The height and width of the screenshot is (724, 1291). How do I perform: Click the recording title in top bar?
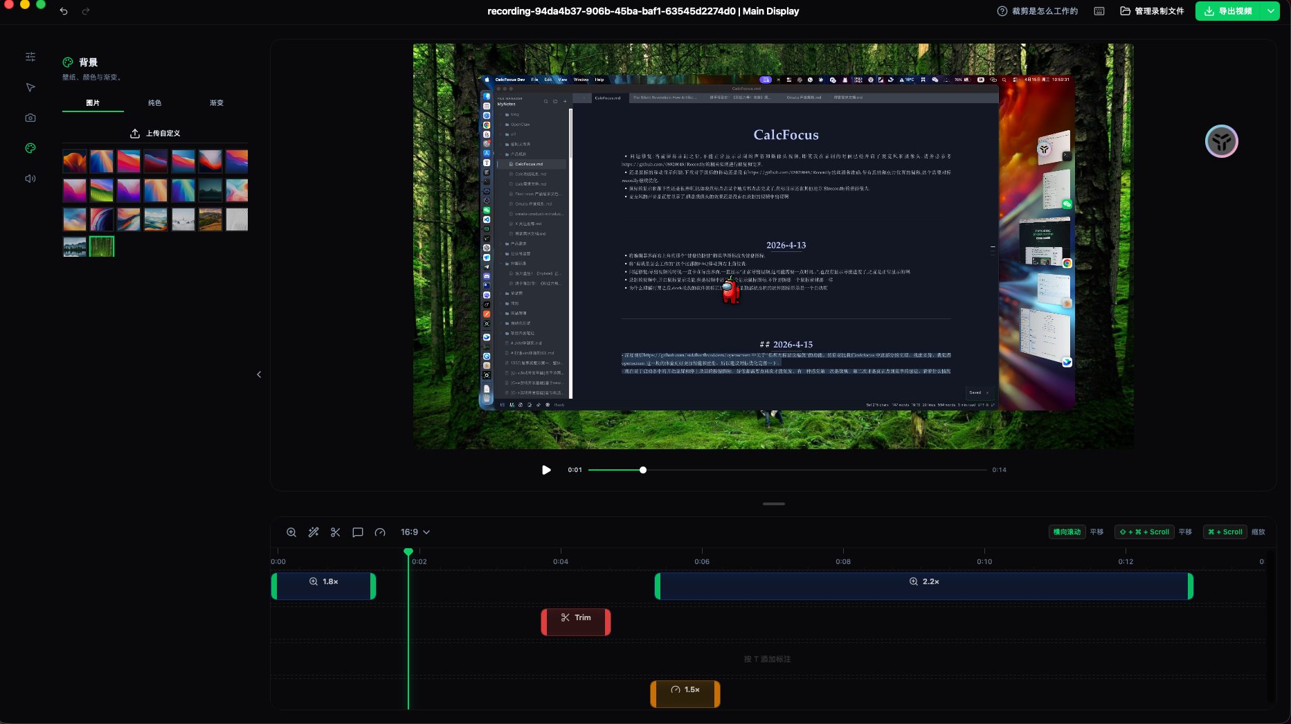tap(643, 11)
